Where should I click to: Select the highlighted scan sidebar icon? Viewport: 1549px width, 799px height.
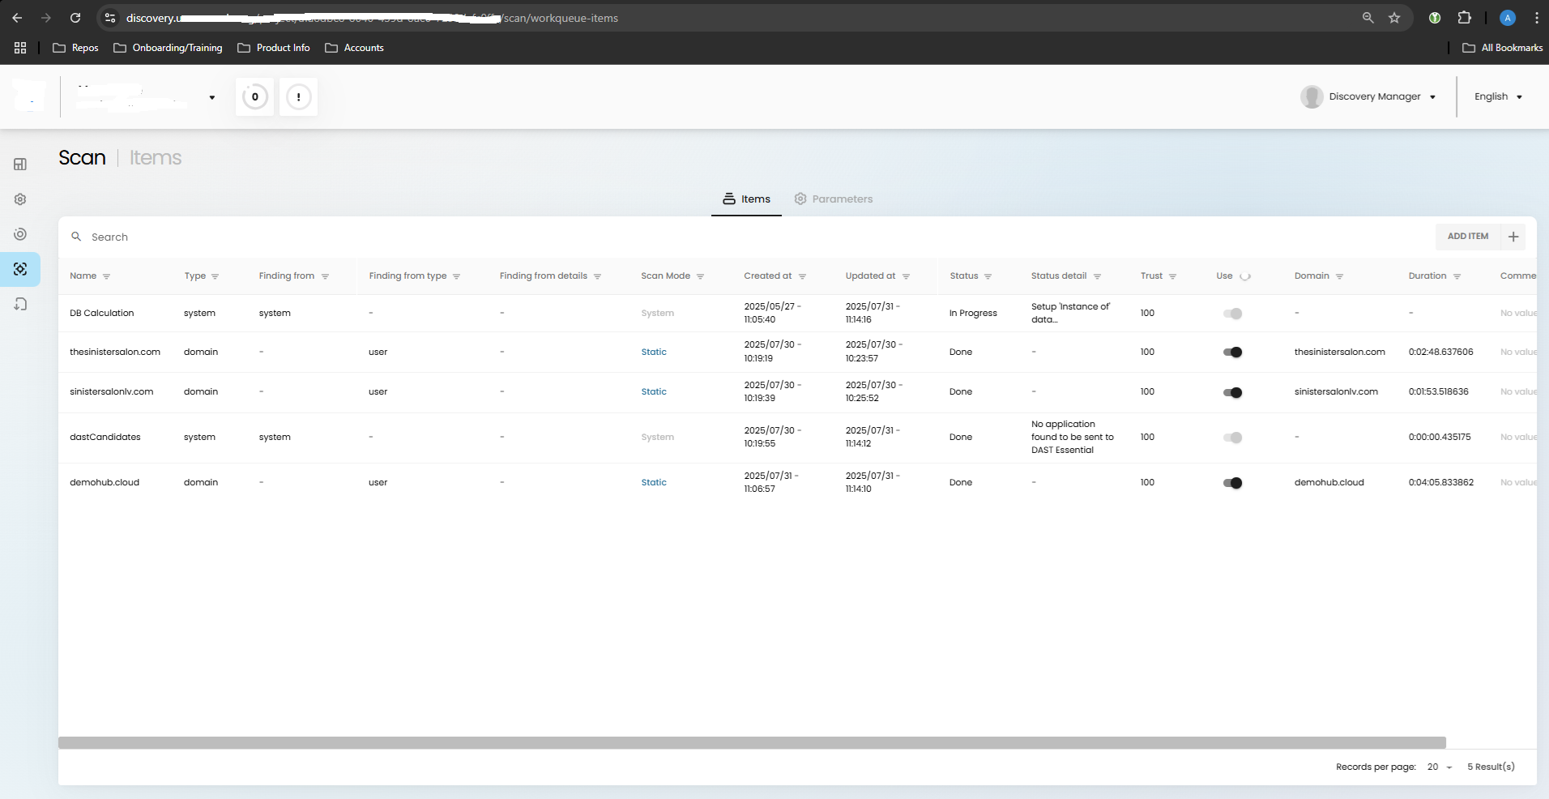(x=20, y=269)
